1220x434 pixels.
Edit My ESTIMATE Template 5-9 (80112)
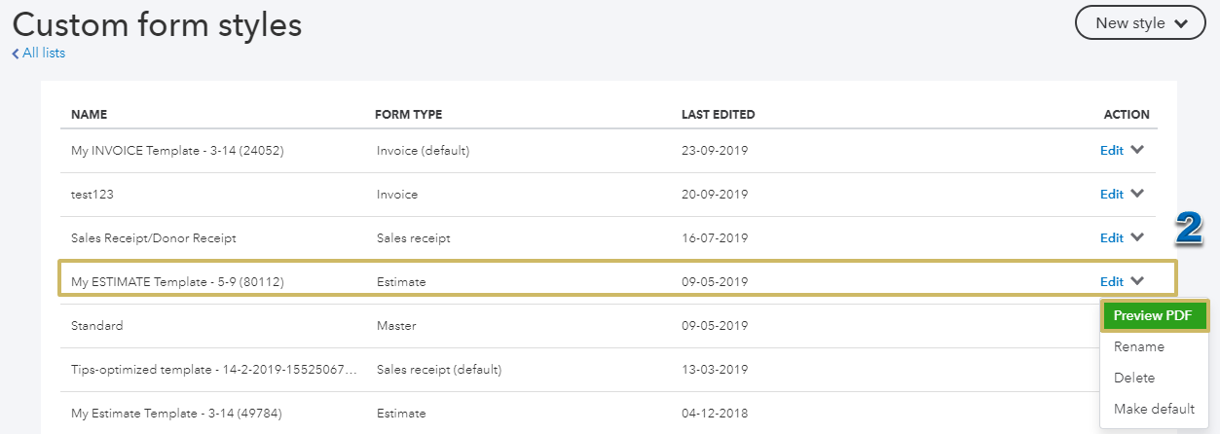[1111, 282]
